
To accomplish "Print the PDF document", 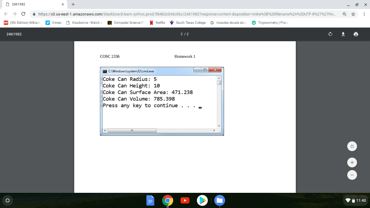I will coord(356,34).
